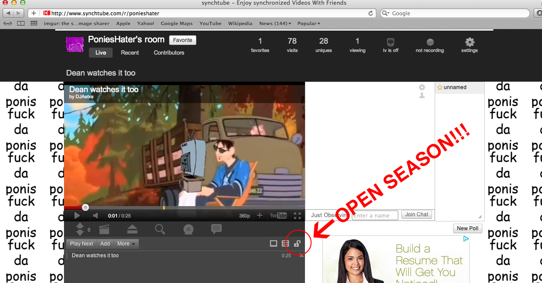Click the up-down vote arrows icon
This screenshot has height=283, width=542.
click(80, 229)
